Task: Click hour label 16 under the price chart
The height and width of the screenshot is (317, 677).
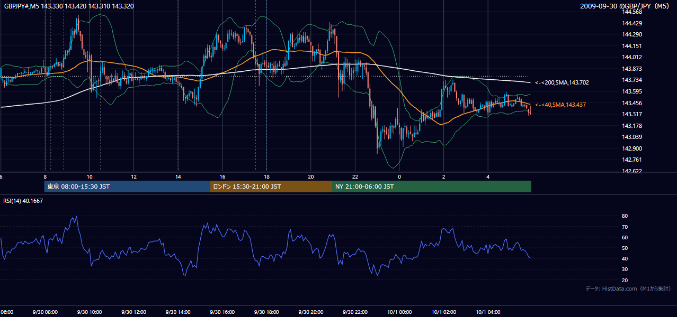Action: click(222, 176)
